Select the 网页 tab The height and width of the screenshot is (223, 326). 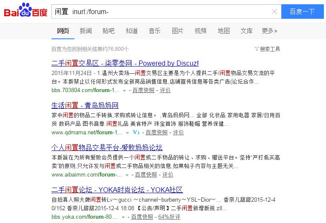point(63,31)
